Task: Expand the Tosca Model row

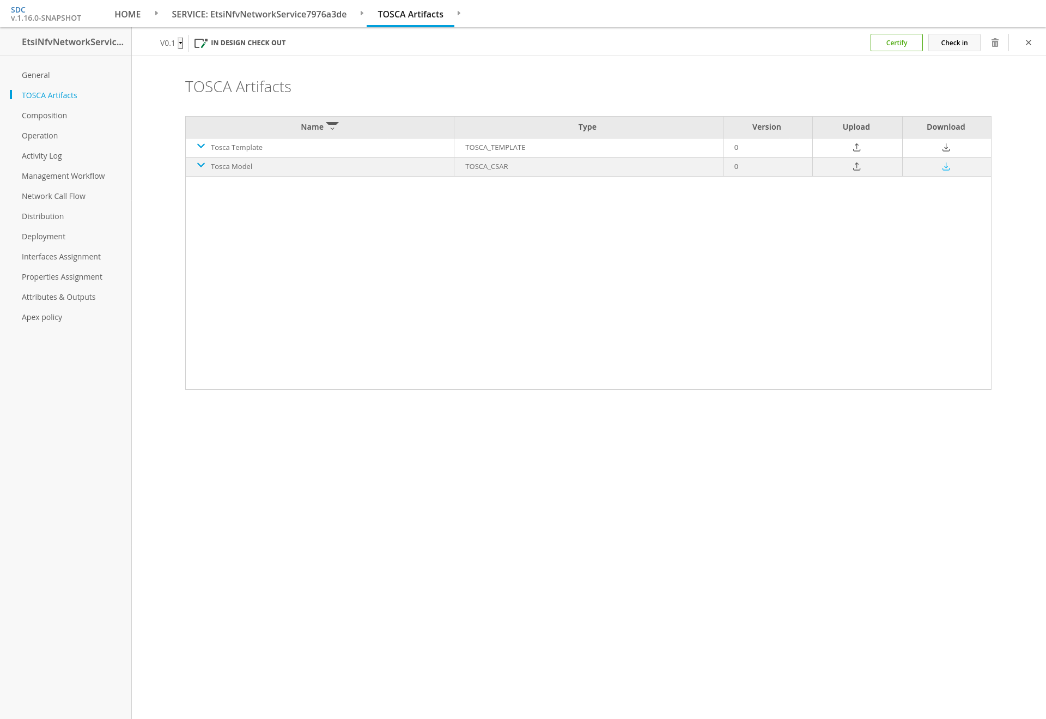Action: point(200,165)
